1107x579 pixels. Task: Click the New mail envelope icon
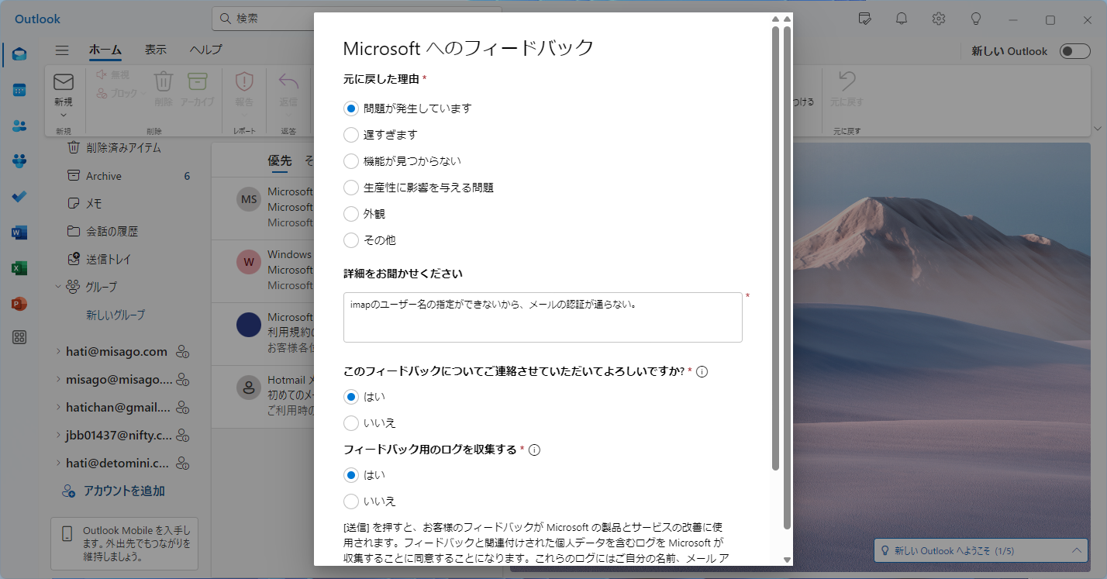pyautogui.click(x=64, y=82)
